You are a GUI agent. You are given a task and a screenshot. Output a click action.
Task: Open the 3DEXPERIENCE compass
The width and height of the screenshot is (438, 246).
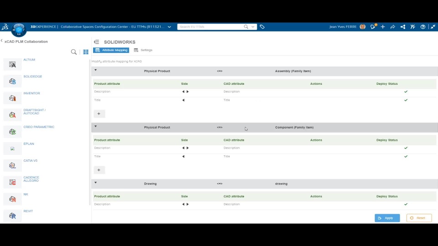pyautogui.click(x=19, y=30)
